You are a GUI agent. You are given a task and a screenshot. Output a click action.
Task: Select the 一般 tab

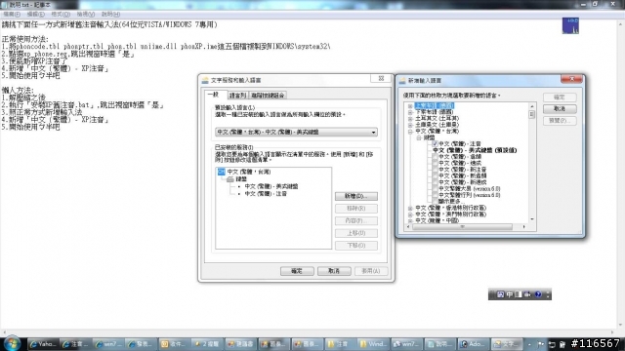216,95
